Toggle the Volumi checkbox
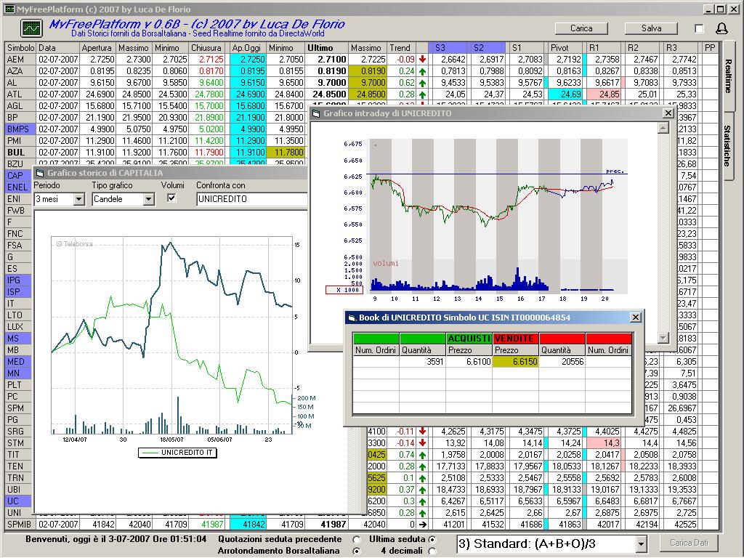The width and height of the screenshot is (744, 558). click(x=172, y=198)
